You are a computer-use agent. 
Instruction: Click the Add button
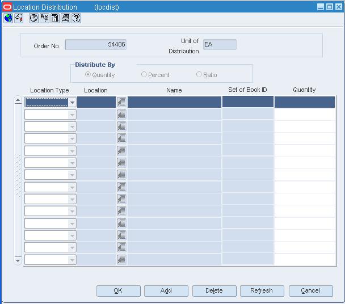166,291
